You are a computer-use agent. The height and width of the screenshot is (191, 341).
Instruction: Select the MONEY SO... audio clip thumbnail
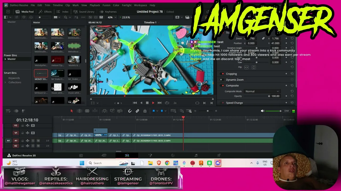tap(41, 73)
